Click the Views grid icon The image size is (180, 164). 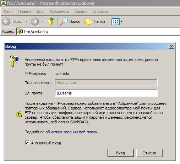tap(115, 22)
